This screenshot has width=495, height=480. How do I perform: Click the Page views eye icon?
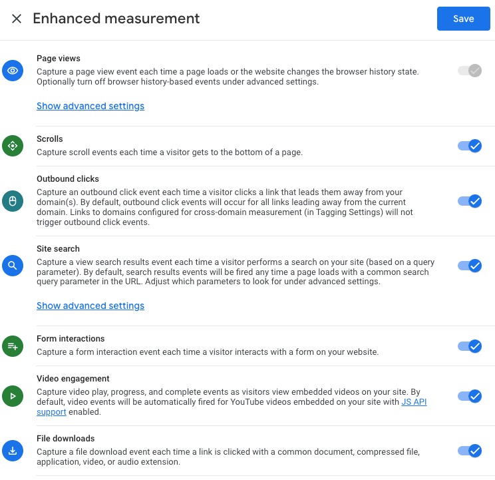(13, 71)
